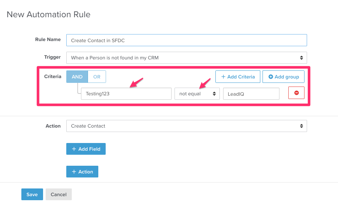Switch criteria logic to OR
The height and width of the screenshot is (209, 338).
[97, 77]
